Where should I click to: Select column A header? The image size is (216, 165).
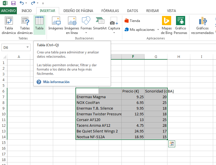[x=19, y=57]
